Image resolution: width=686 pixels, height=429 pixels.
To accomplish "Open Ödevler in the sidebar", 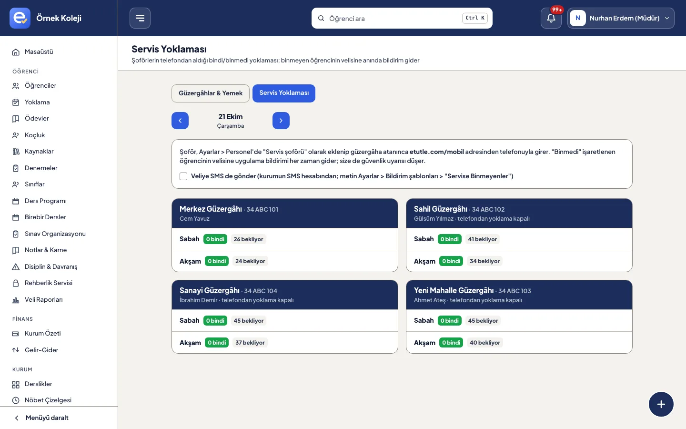I will point(59,119).
